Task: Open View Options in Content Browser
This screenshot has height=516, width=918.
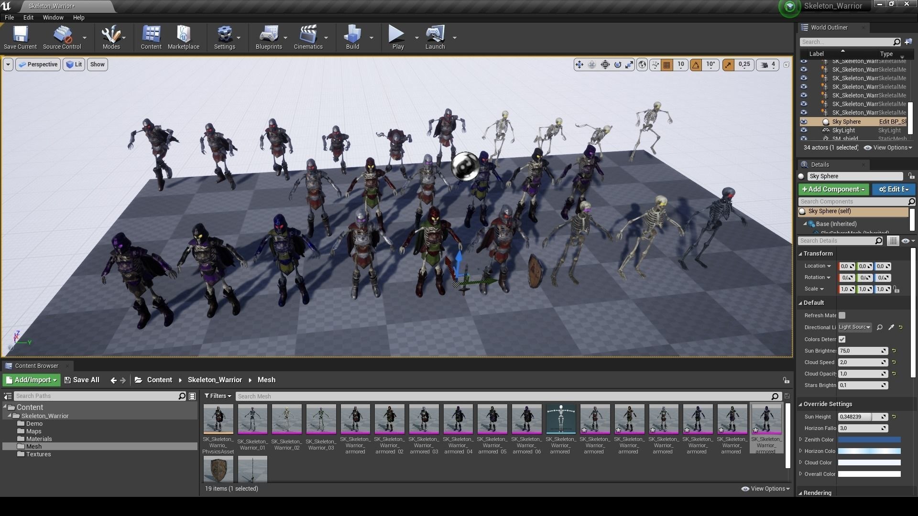Action: (765, 489)
